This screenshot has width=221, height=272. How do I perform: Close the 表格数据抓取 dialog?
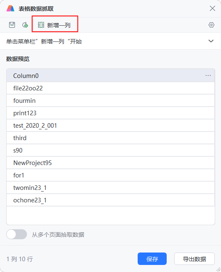pos(212,8)
